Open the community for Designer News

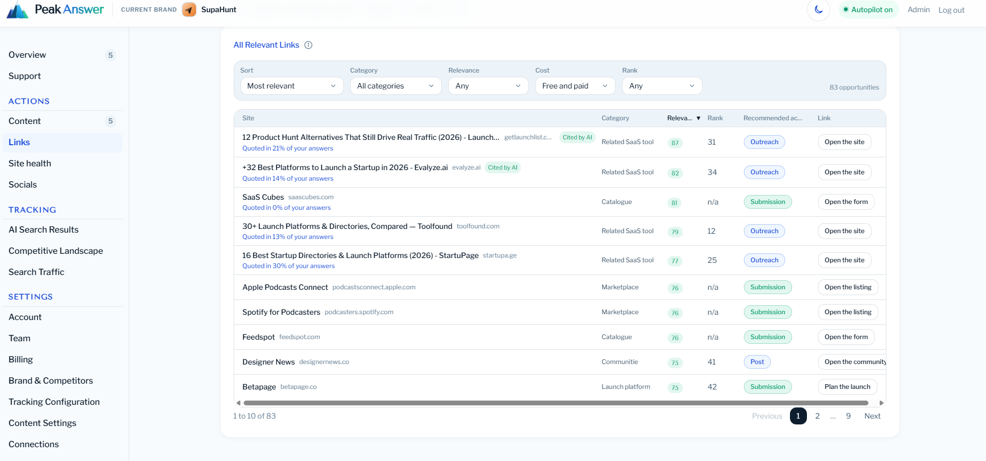click(x=852, y=362)
